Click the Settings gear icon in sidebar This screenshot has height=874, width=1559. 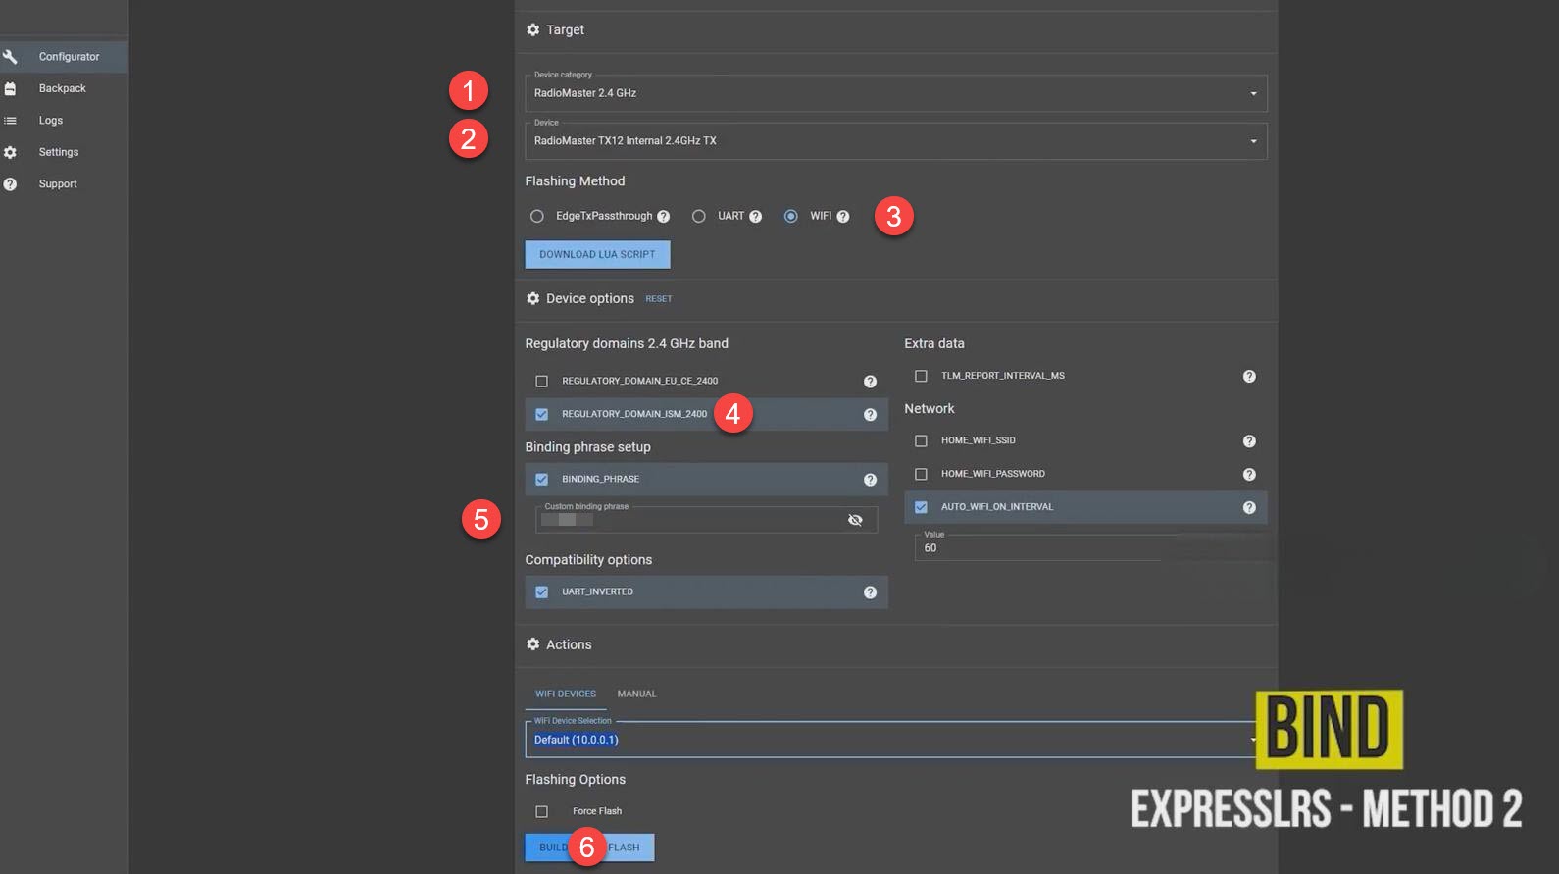[11, 152]
